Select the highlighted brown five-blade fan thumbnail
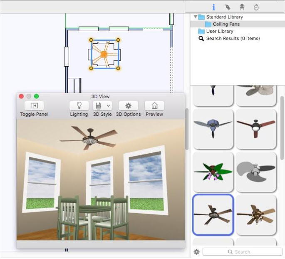This screenshot has height=259, width=285. pyautogui.click(x=213, y=215)
